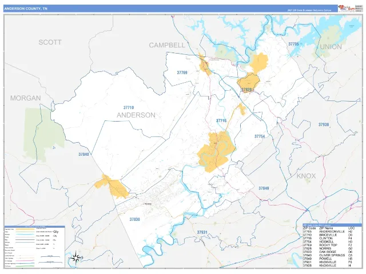Image resolution: width=366 pixels, height=274 pixels.
Task: Click ANDERSONVILLE in the ZIP index table
Action: [x=332, y=232]
